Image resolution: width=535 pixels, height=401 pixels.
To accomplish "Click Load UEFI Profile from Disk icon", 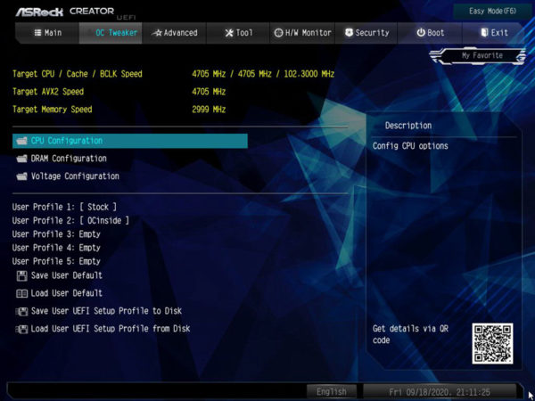I will tap(21, 329).
